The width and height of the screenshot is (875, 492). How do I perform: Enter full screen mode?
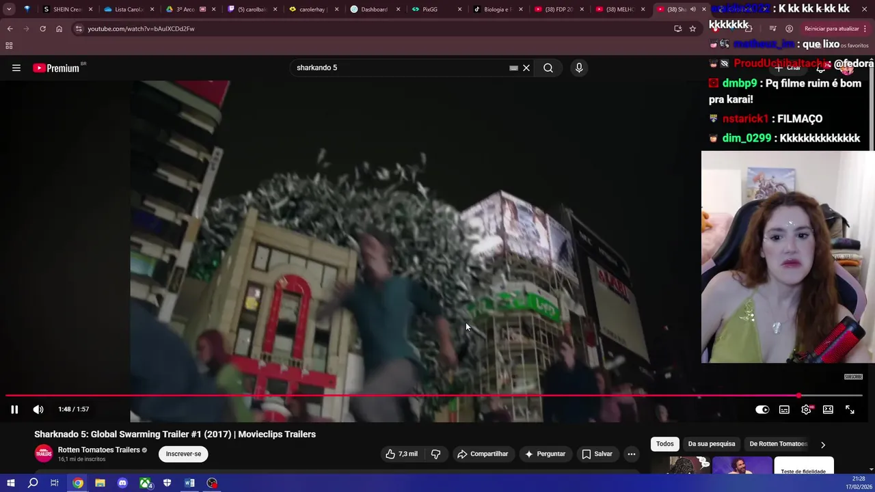[850, 409]
